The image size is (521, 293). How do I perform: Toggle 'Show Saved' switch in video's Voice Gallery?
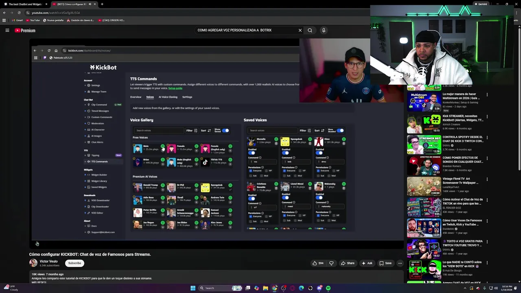[225, 131]
